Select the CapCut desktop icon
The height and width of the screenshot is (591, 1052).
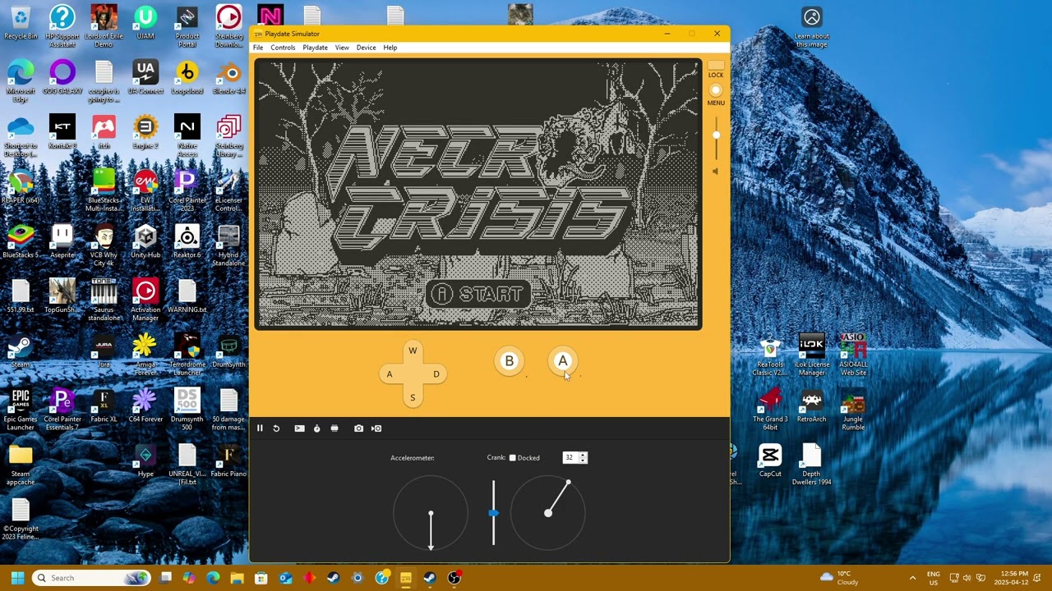coord(770,460)
